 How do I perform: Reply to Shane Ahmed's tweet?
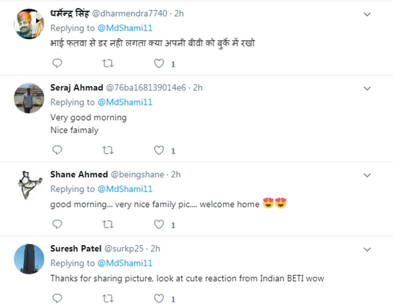[57, 224]
